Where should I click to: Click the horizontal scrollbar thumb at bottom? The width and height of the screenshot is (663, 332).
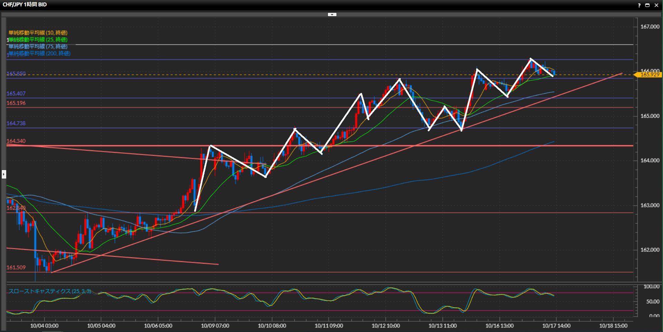coord(53,331)
